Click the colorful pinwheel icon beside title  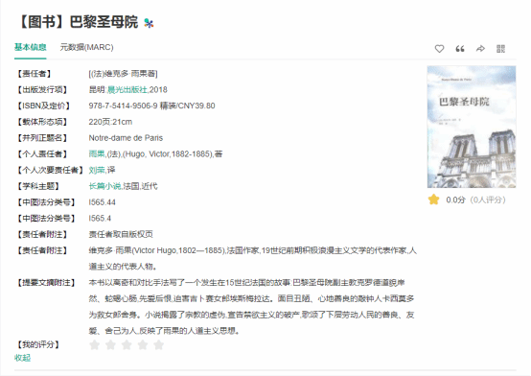pyautogui.click(x=149, y=23)
